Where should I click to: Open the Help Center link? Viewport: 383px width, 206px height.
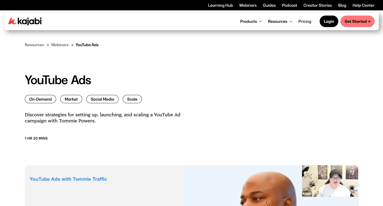363,5
